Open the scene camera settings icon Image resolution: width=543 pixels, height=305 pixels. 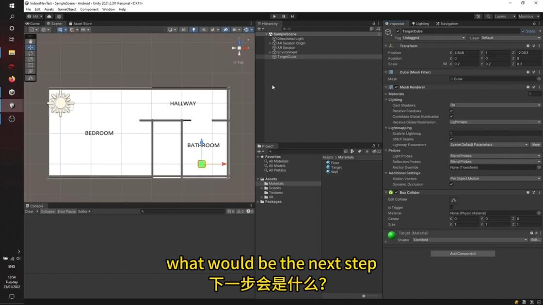pos(235,30)
